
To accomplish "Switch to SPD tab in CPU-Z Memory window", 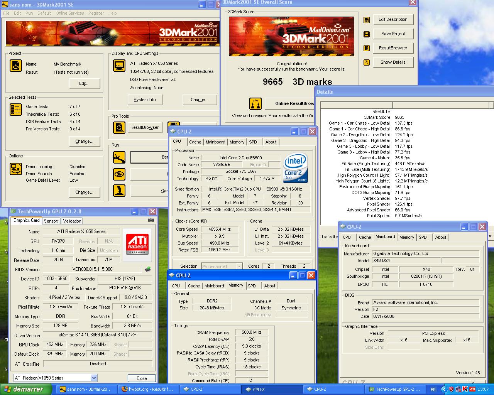I will tap(252, 286).
